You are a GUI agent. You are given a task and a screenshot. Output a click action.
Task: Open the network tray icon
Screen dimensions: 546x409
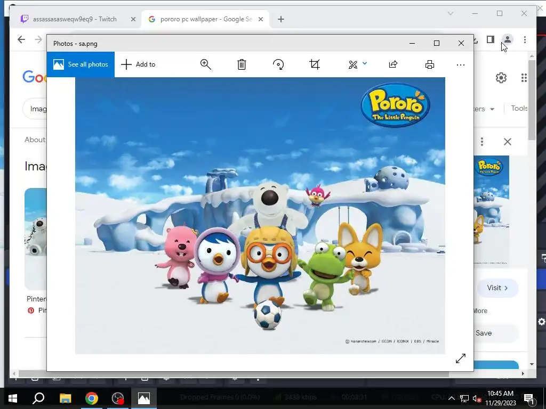[x=464, y=398]
